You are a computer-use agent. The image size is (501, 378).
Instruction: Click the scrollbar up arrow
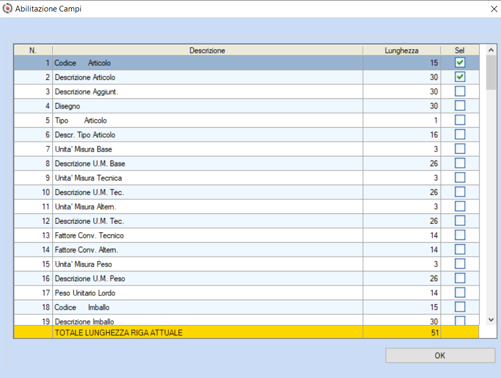click(x=491, y=50)
